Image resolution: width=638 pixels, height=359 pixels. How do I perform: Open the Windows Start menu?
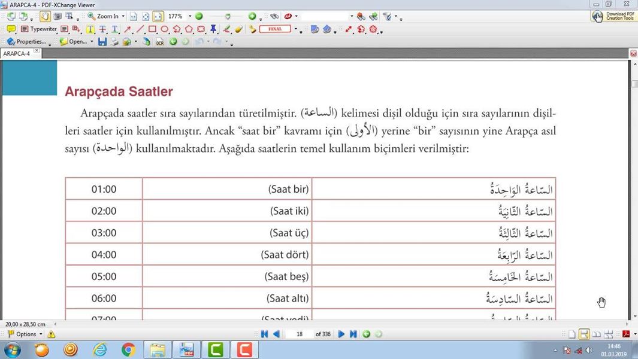click(x=12, y=349)
